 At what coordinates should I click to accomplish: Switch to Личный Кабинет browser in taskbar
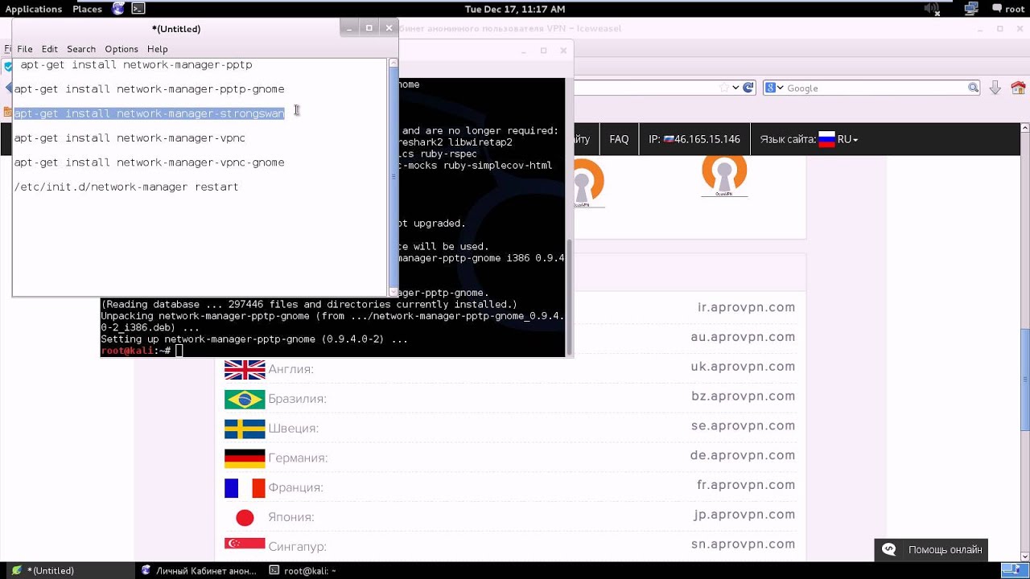coord(199,570)
